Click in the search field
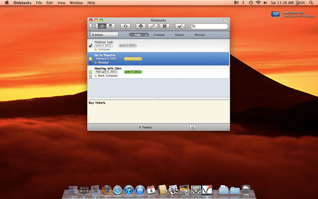Viewport: 318px width, 199px height. (209, 26)
